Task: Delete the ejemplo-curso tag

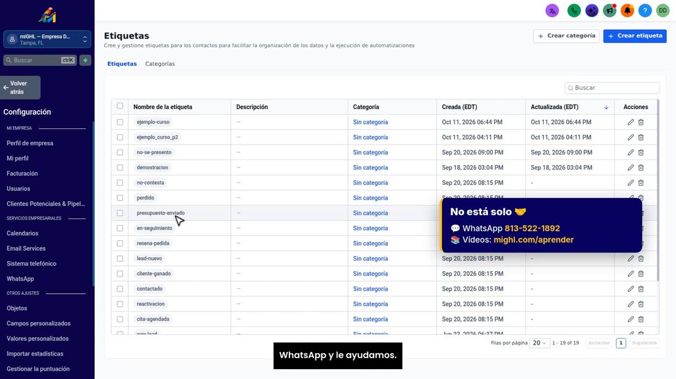Action: coord(641,122)
